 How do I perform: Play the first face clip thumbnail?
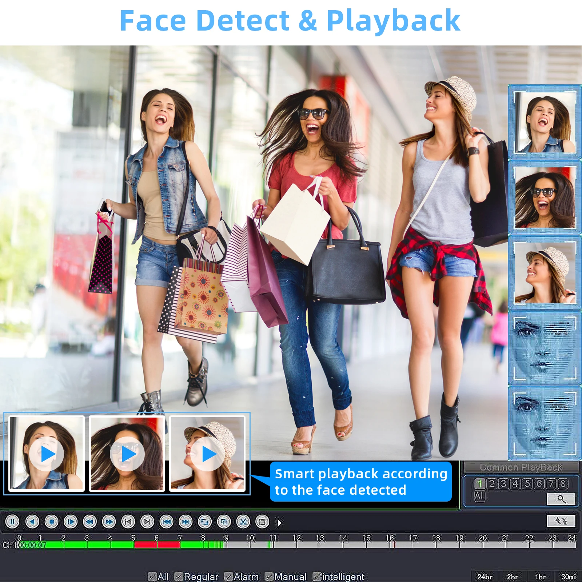tap(47, 454)
